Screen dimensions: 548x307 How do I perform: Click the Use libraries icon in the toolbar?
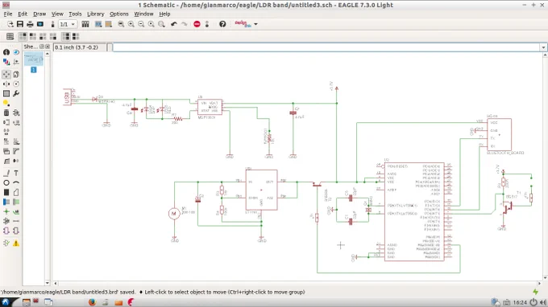coord(85,24)
